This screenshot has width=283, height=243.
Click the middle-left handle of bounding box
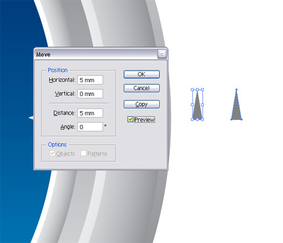pos(192,104)
